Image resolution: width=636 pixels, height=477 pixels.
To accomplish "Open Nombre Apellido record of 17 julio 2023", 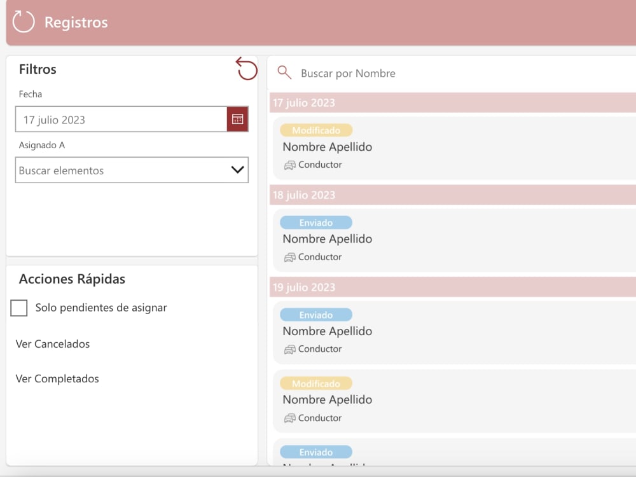I will 328,147.
